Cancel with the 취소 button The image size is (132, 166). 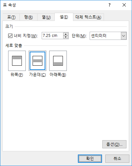tap(117, 158)
